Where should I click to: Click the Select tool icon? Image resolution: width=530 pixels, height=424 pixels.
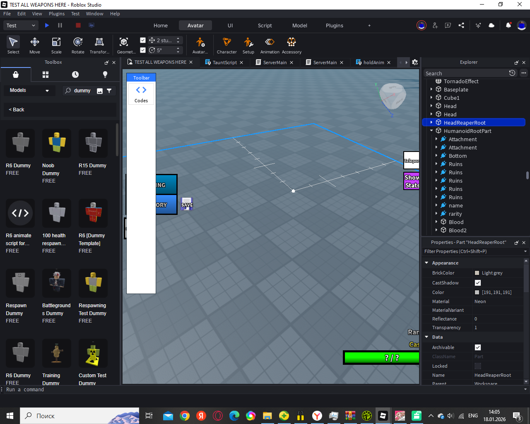coord(13,42)
